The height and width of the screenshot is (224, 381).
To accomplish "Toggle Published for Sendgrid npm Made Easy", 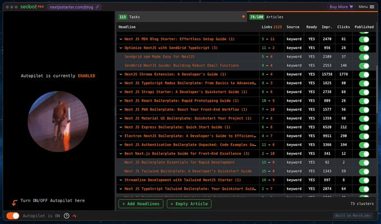I will (364, 57).
